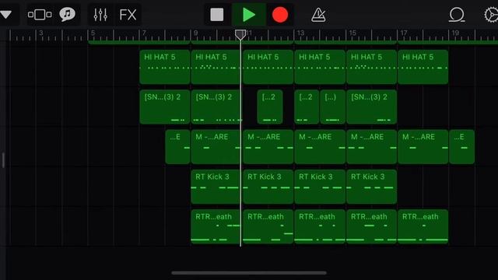Select [...2 snare region after bar 11

(x=270, y=107)
